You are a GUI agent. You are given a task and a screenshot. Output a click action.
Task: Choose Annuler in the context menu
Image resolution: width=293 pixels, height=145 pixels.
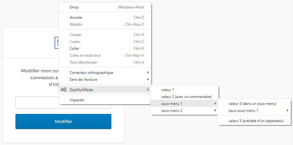pyautogui.click(x=105, y=17)
